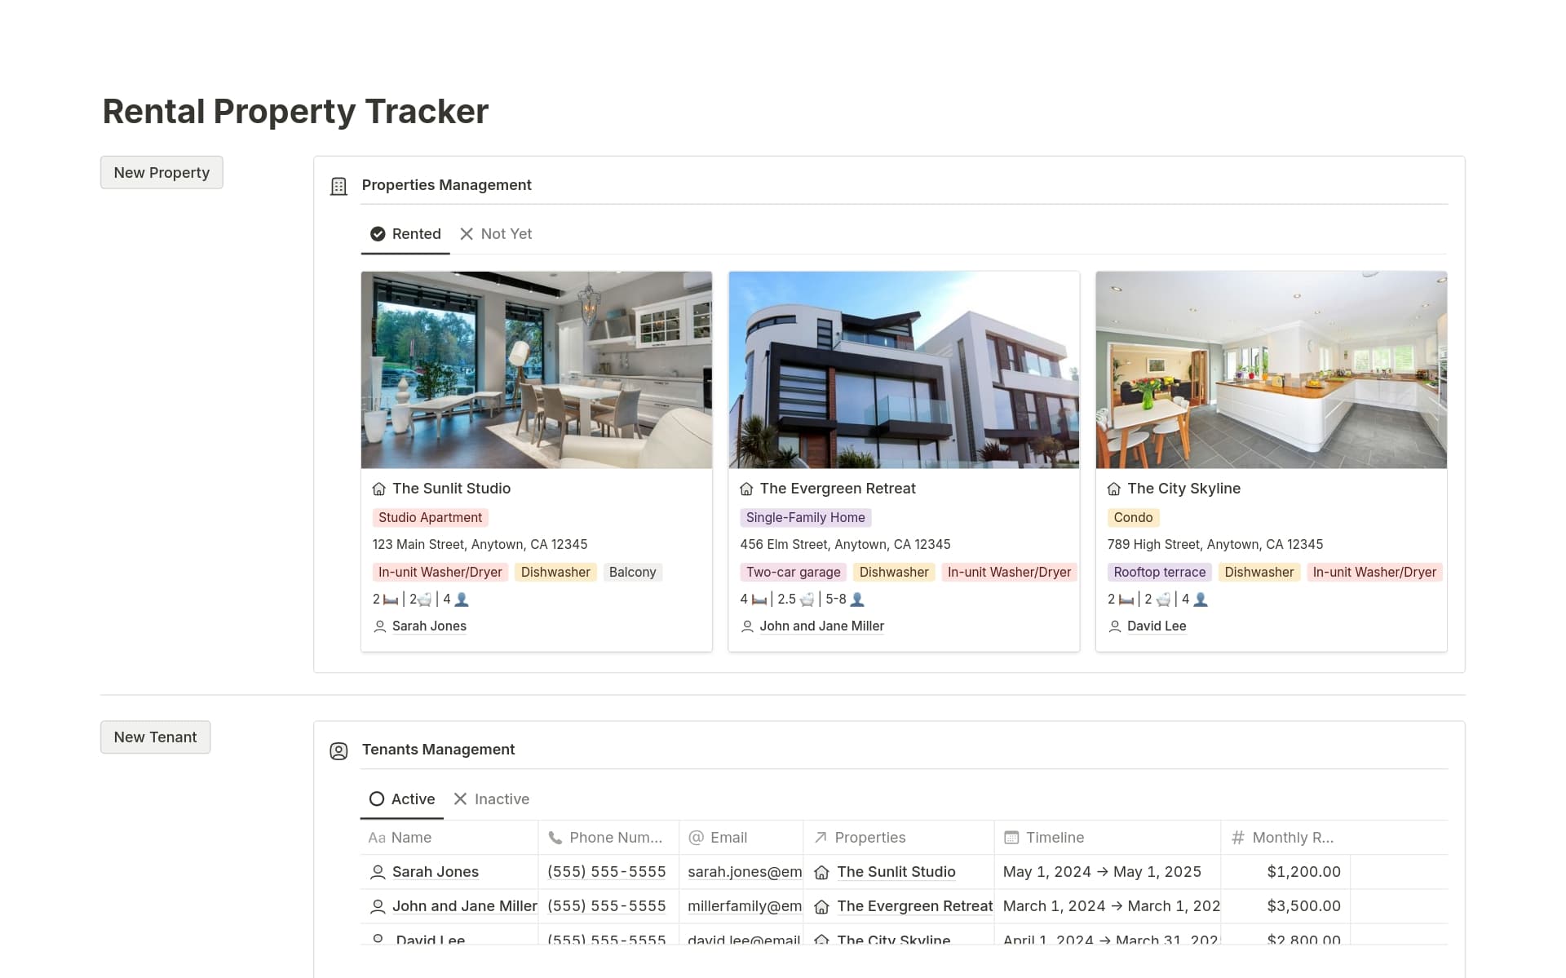1566x978 pixels.
Task: Click the @ icon in the Email column header
Action: tap(696, 838)
